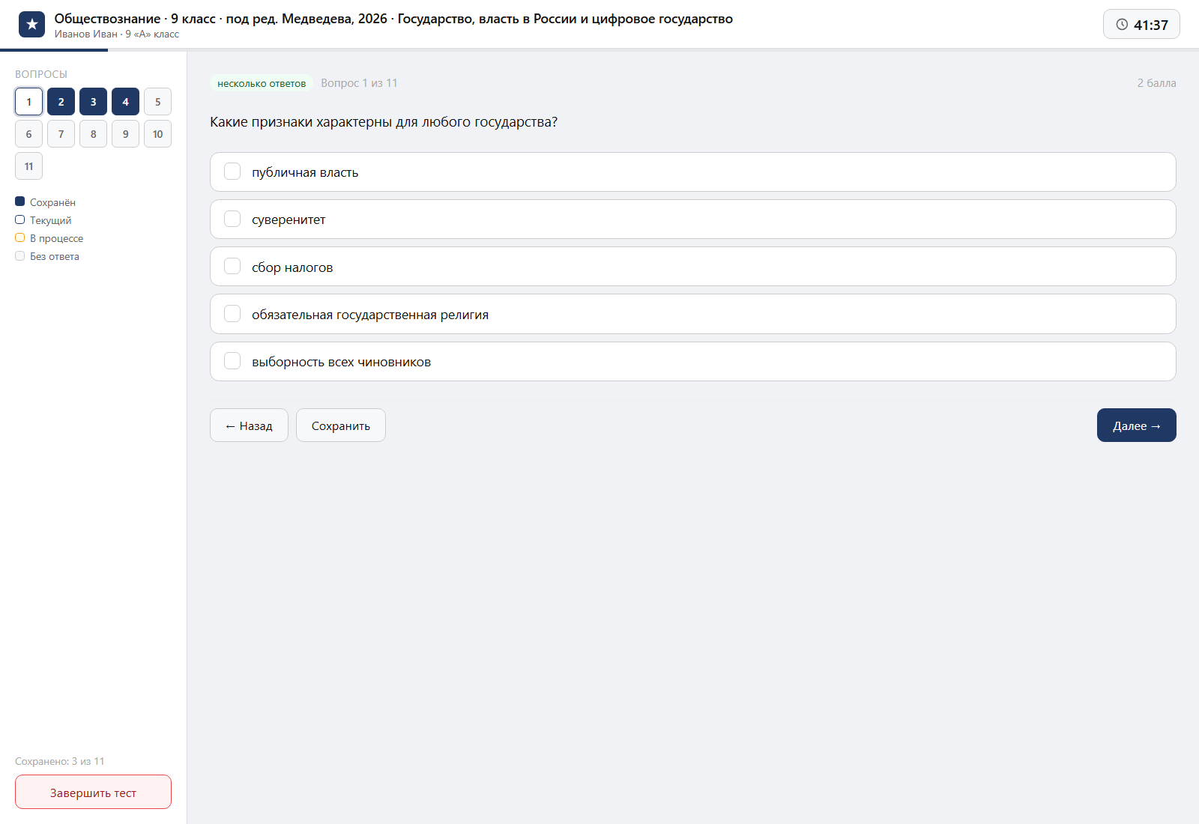This screenshot has width=1199, height=824.
Task: Click the «2 балла» score label
Action: point(1156,83)
